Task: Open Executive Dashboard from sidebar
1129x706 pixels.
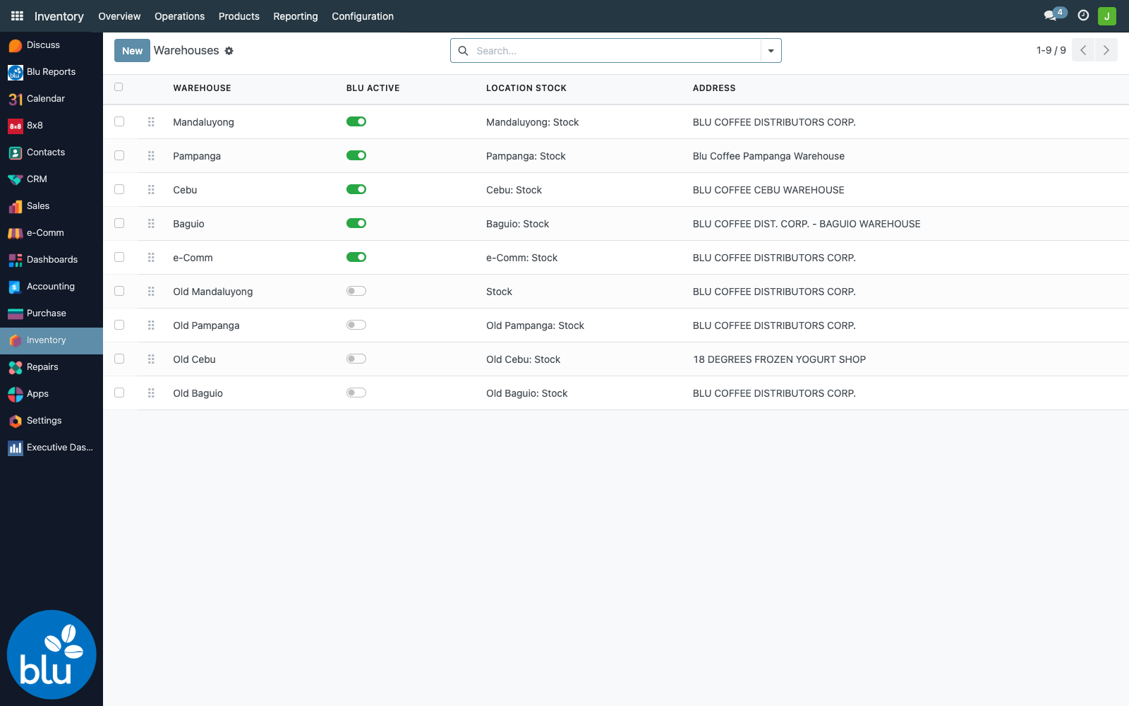Action: (x=52, y=448)
